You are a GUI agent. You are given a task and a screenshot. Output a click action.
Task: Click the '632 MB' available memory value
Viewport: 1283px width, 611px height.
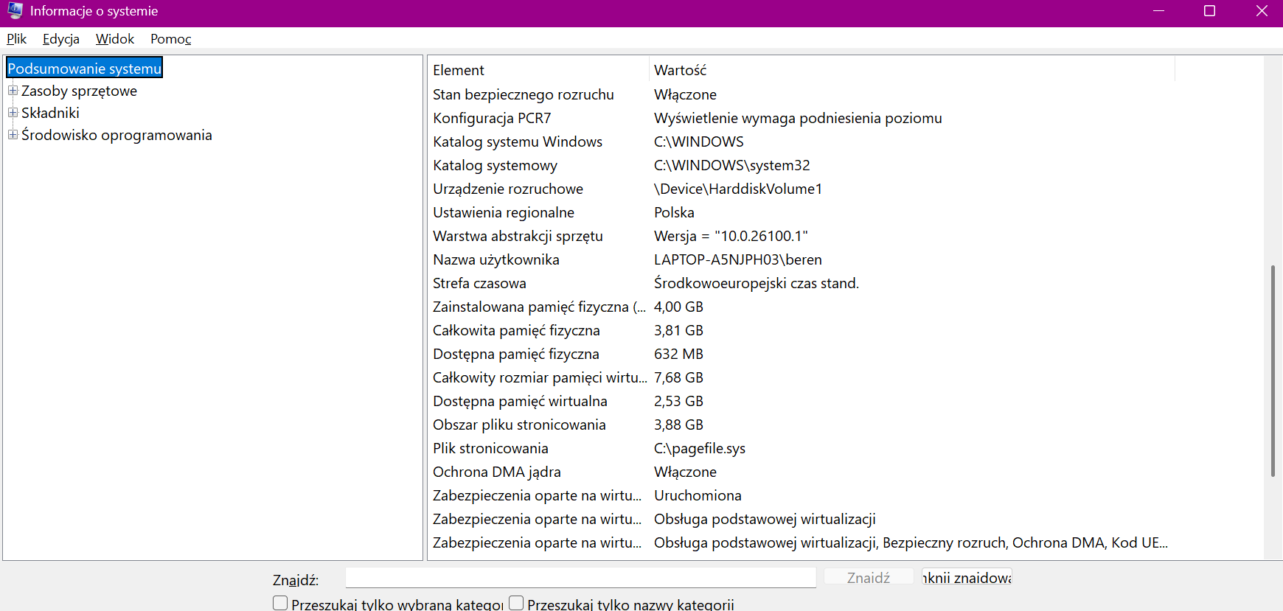(678, 354)
